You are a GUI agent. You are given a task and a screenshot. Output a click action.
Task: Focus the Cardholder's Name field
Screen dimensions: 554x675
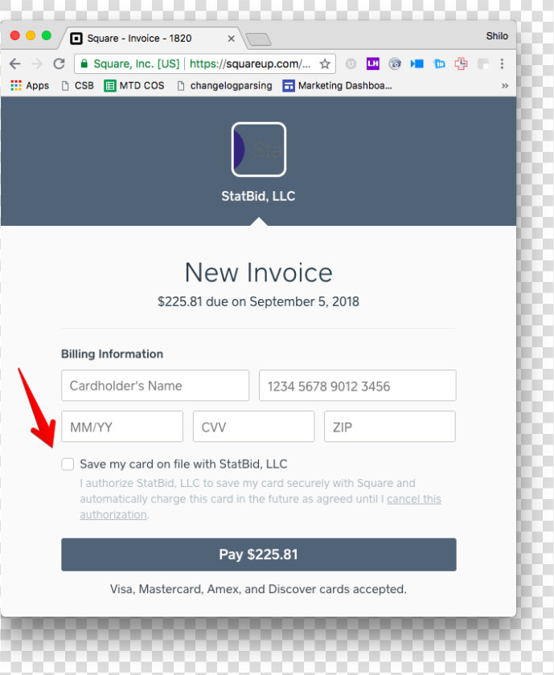(155, 385)
